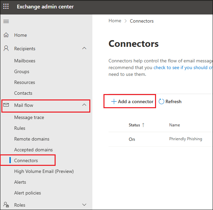Viewport: 213px width, 210px height.
Task: Open High Volume Email (Preview)
Action: click(x=44, y=172)
